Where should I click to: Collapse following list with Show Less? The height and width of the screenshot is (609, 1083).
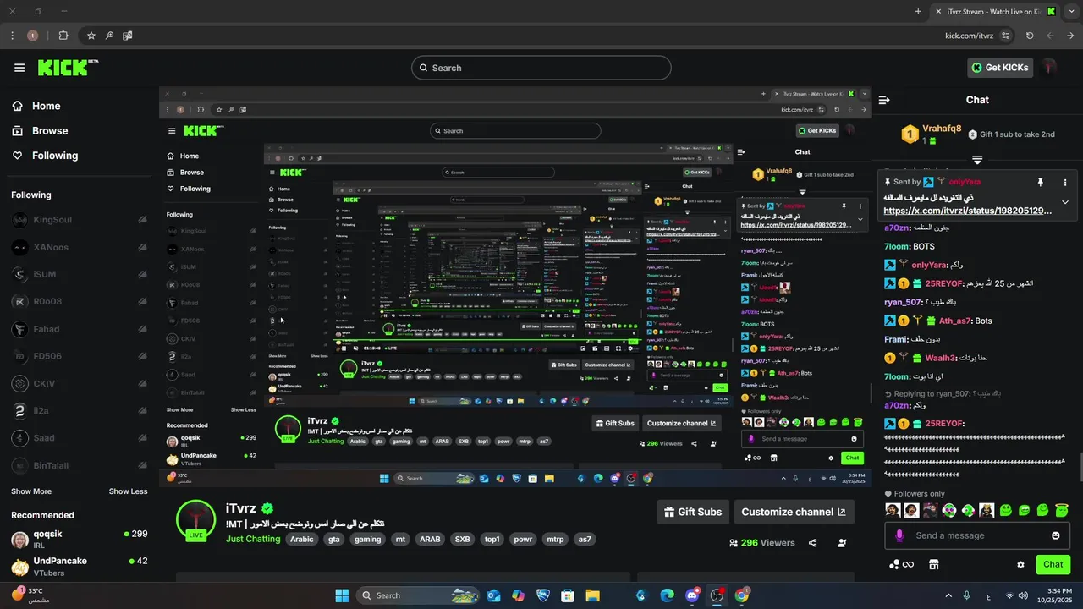(x=128, y=491)
